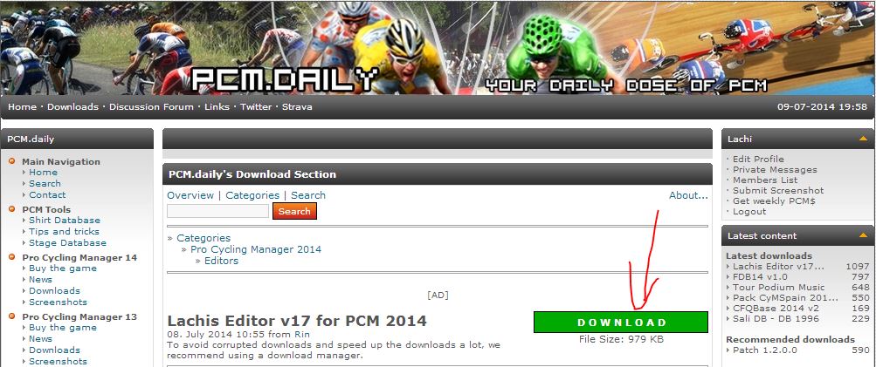Open the Strava link in top bar
Image resolution: width=876 pixels, height=367 pixels.
297,106
